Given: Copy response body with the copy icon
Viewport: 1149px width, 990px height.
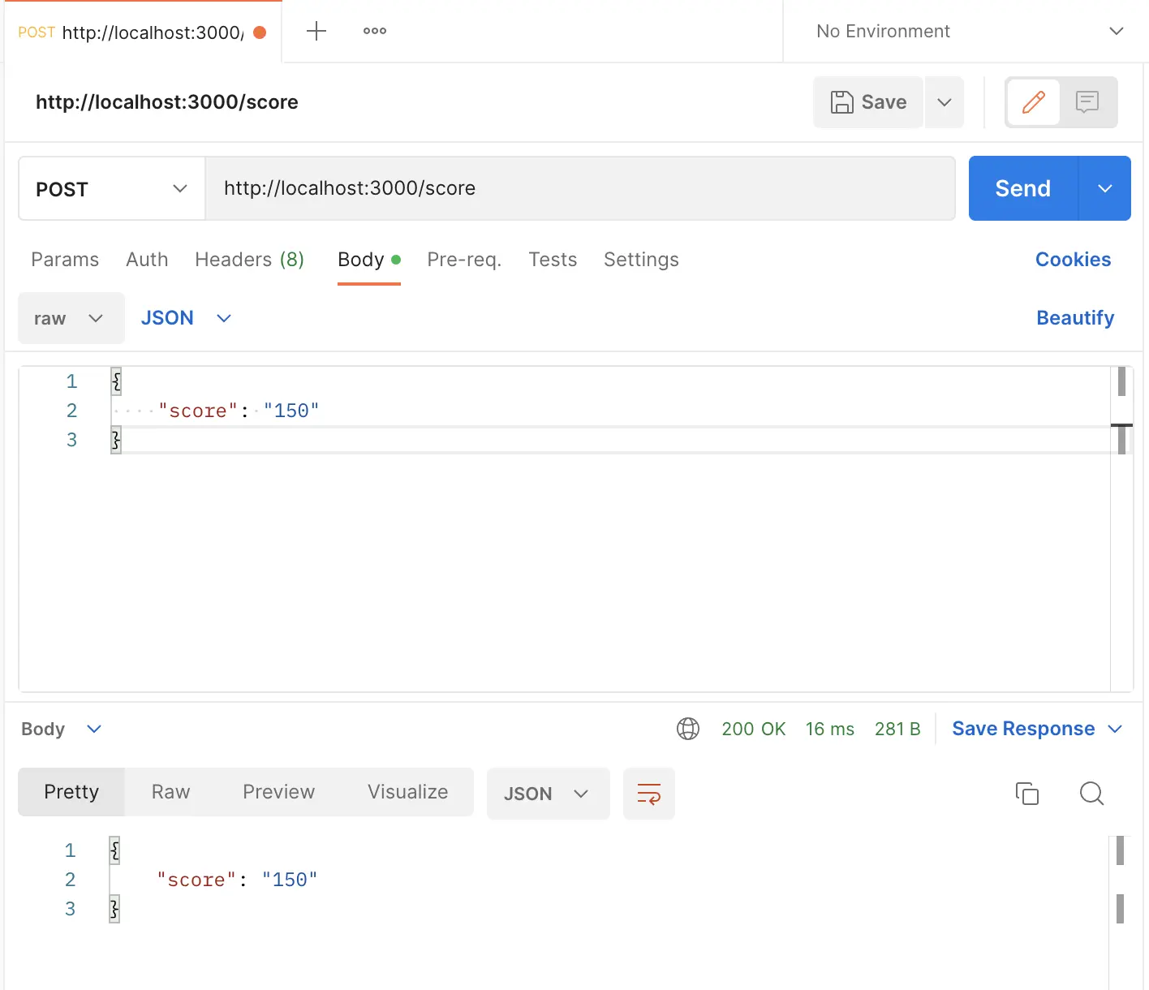Looking at the screenshot, I should coord(1027,793).
